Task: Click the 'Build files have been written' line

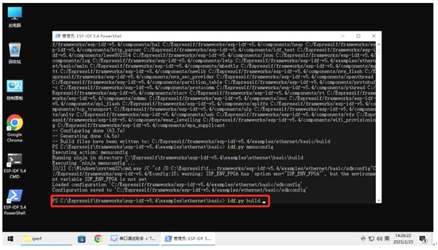Action: point(191,142)
